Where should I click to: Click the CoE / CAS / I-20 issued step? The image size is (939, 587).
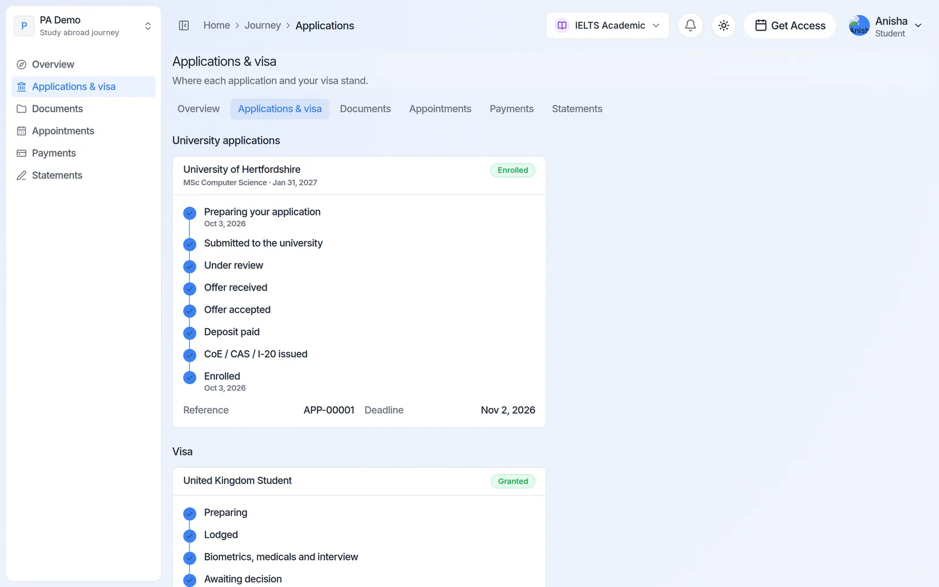click(x=255, y=354)
